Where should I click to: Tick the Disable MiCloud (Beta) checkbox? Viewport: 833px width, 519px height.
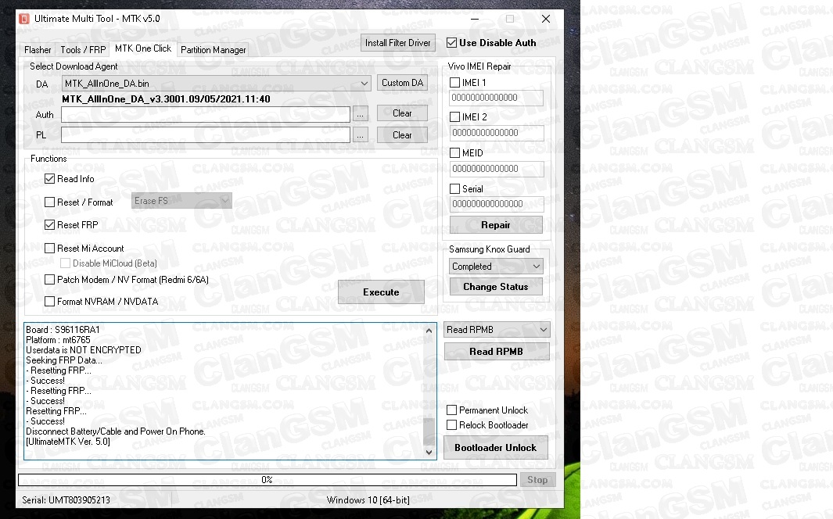coord(66,263)
